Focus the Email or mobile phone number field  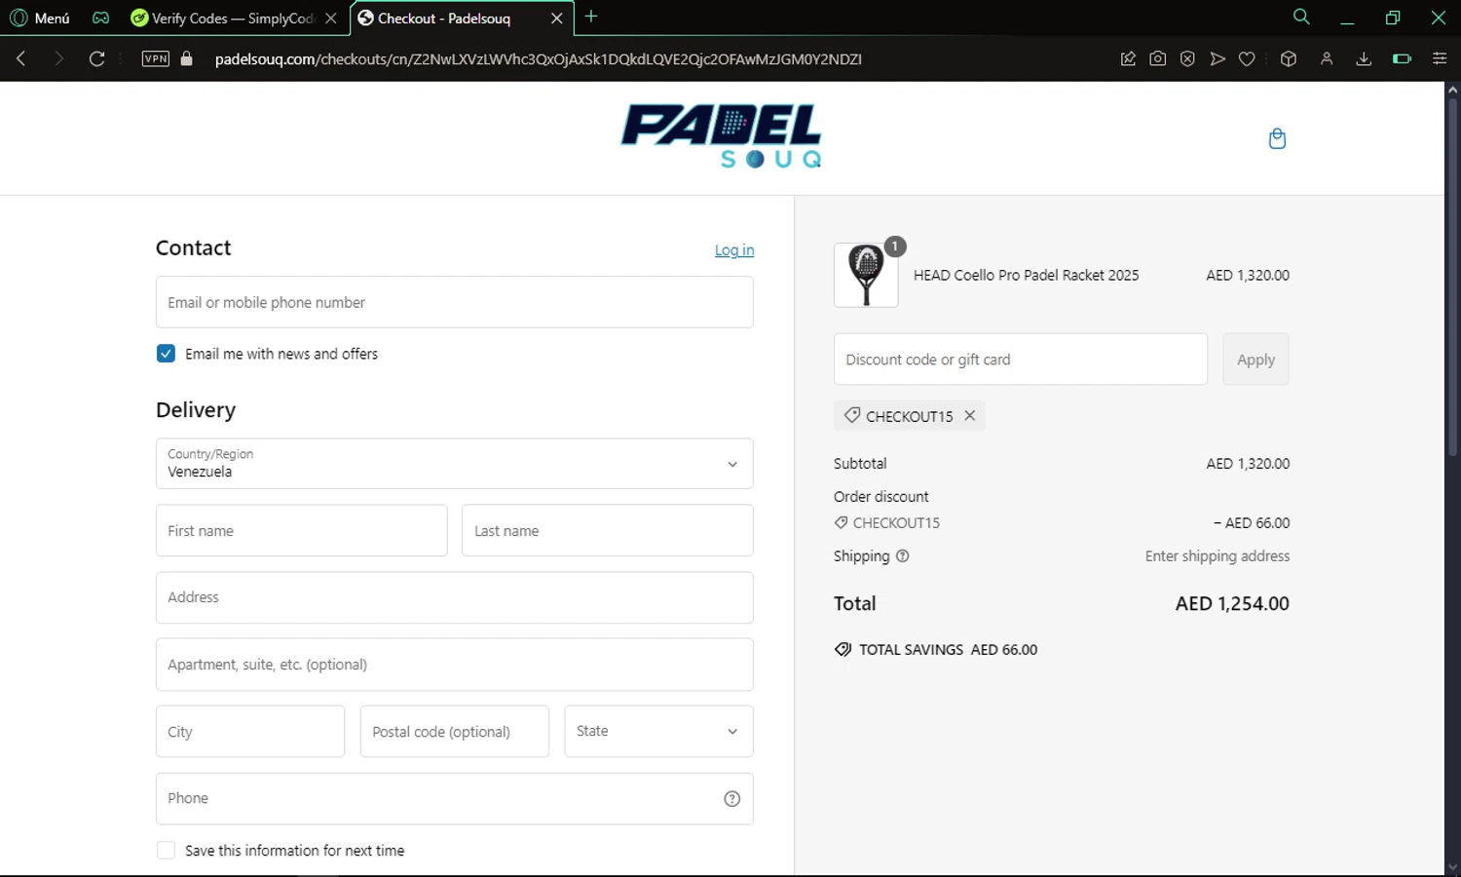tap(455, 302)
